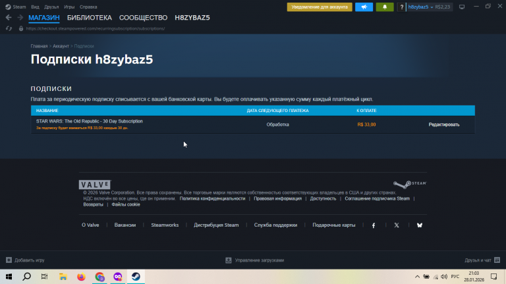Click the Вакансии footer link

click(x=125, y=225)
